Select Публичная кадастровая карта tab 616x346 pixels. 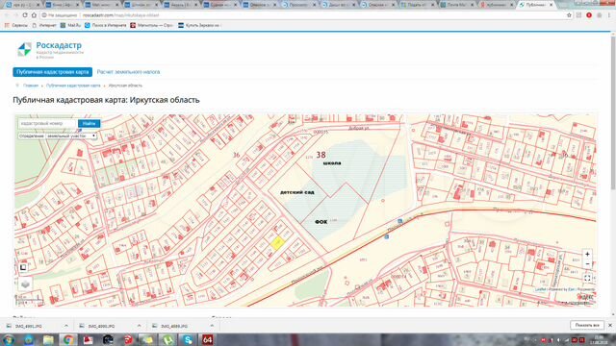[53, 72]
